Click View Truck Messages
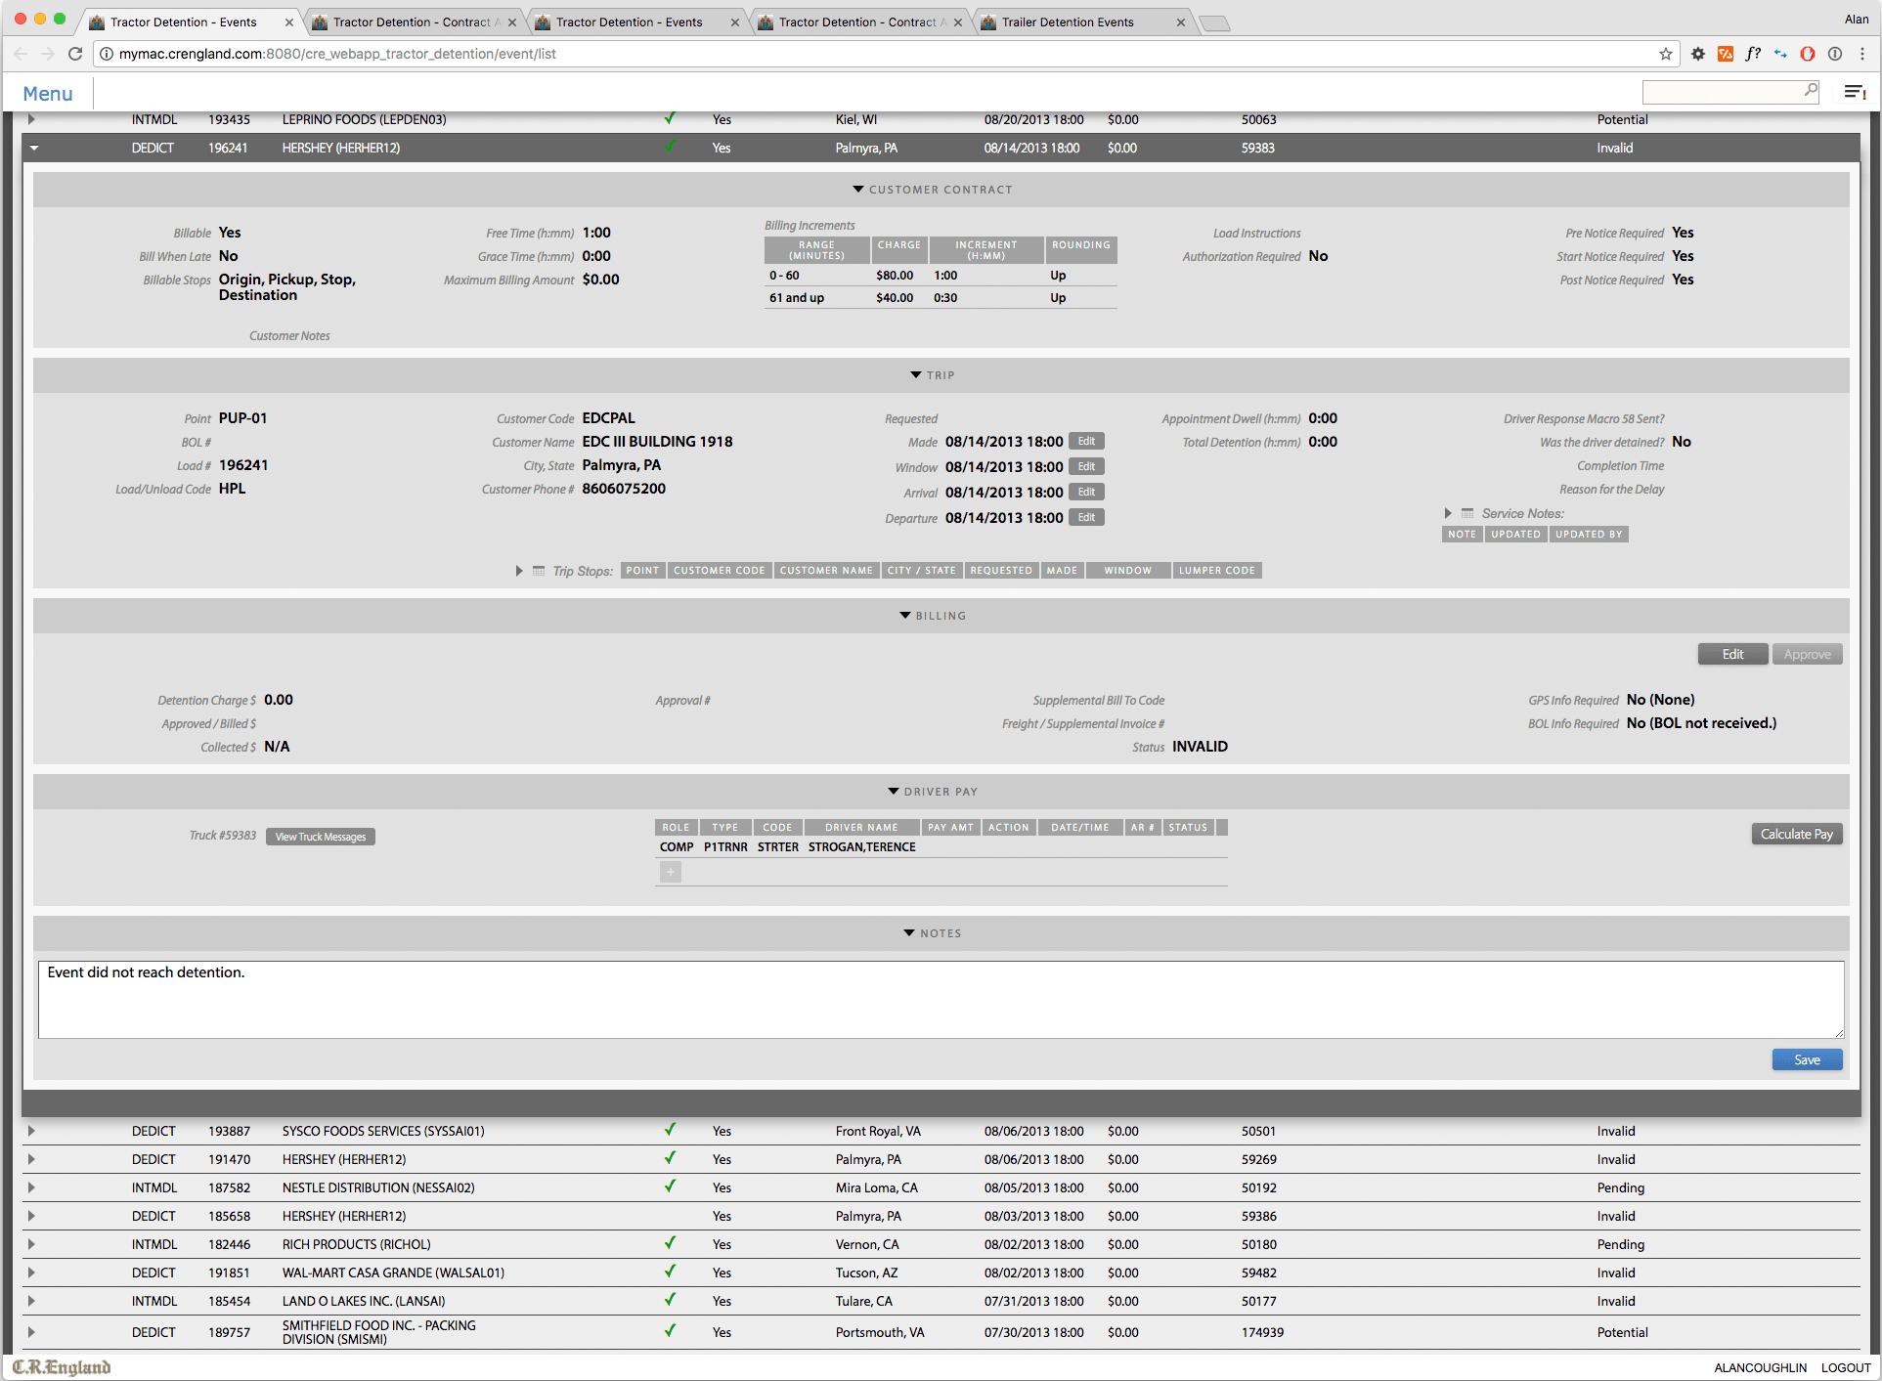 click(x=321, y=837)
